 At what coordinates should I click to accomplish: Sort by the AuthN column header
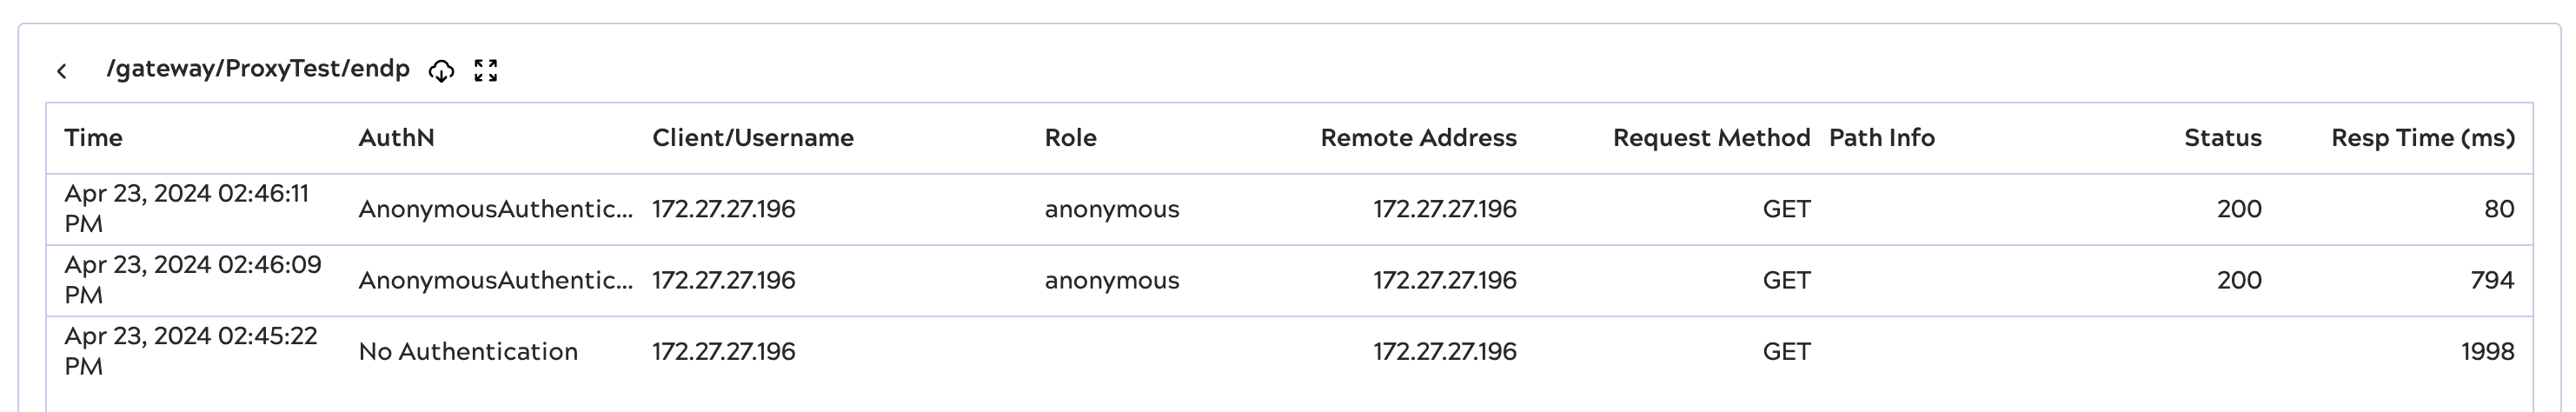(396, 138)
